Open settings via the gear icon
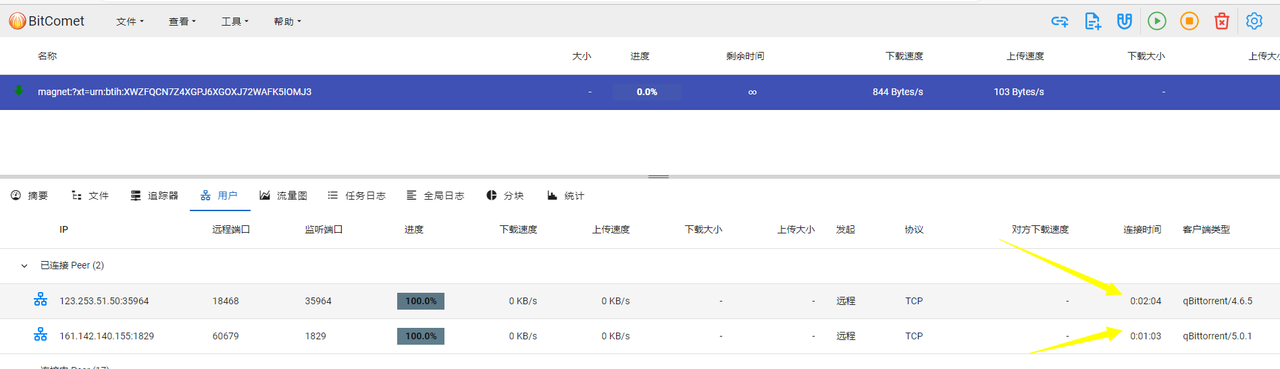Viewport: 1280px width, 369px height. point(1254,22)
